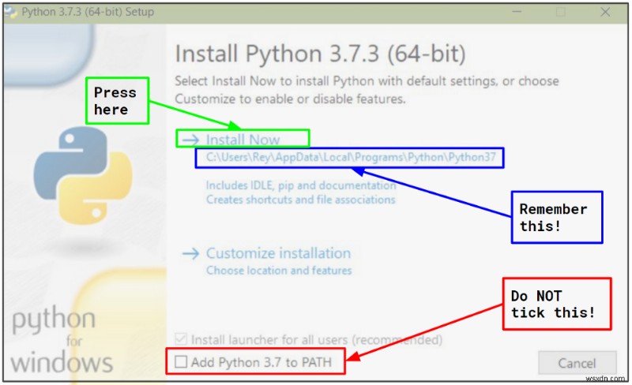Click the Cancel button
Image resolution: width=632 pixels, height=385 pixels.
click(577, 363)
